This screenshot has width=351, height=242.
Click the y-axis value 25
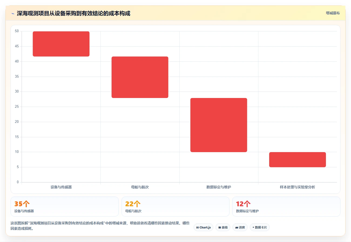[17, 107]
